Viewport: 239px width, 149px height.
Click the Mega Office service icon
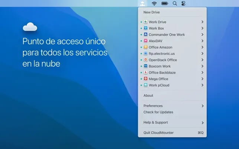coord(146,79)
